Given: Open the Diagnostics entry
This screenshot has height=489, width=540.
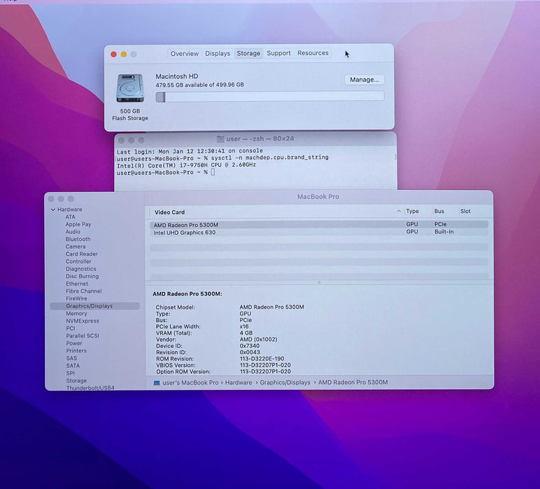Looking at the screenshot, I should click(x=81, y=269).
